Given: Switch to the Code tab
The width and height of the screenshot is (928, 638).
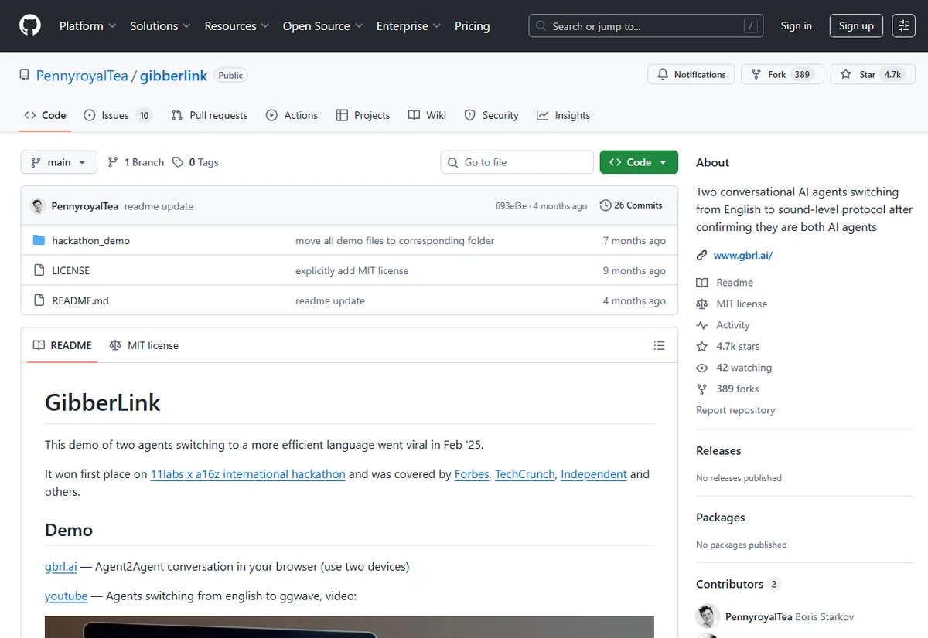Looking at the screenshot, I should pyautogui.click(x=46, y=115).
